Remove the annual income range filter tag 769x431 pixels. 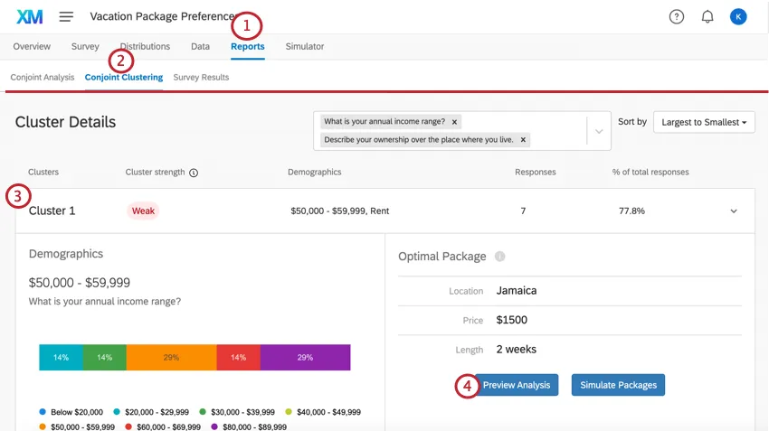[x=454, y=121]
